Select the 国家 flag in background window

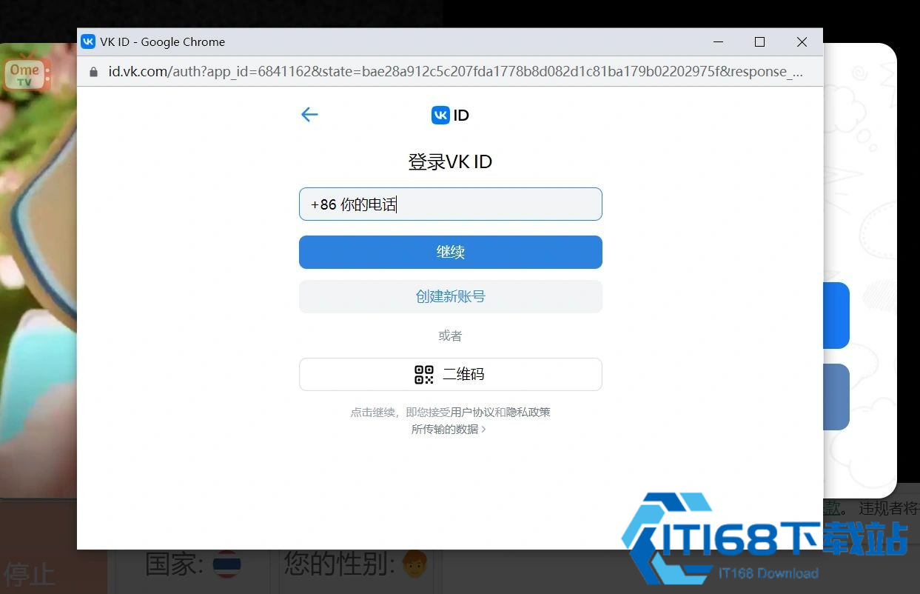226,565
